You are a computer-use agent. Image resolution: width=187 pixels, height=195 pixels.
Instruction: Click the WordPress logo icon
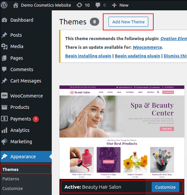point(4,5)
